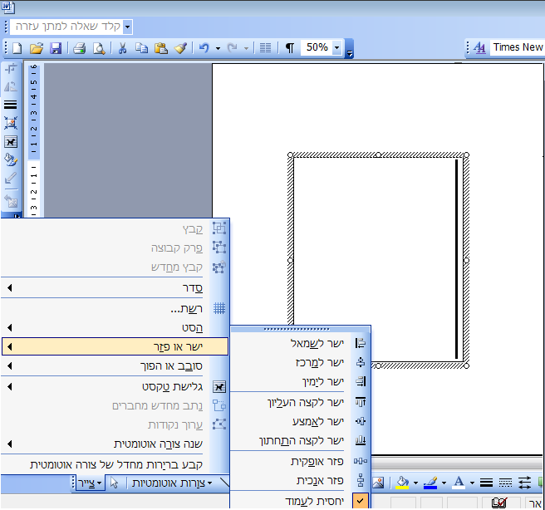
Task: Click the Dash Style icon on drawing toolbar
Action: click(x=505, y=483)
